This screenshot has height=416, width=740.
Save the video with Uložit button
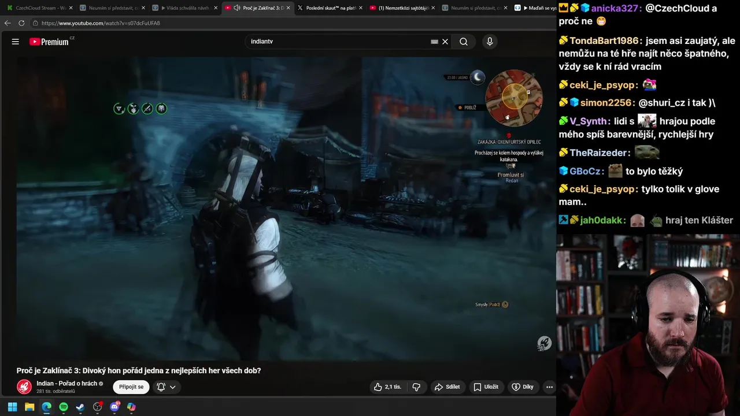pos(486,387)
